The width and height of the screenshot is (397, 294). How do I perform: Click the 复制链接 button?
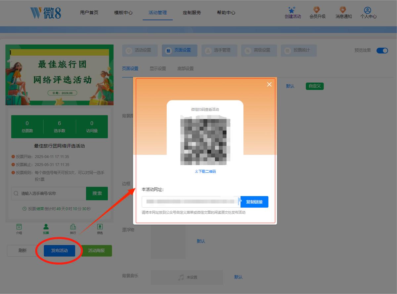(x=254, y=202)
